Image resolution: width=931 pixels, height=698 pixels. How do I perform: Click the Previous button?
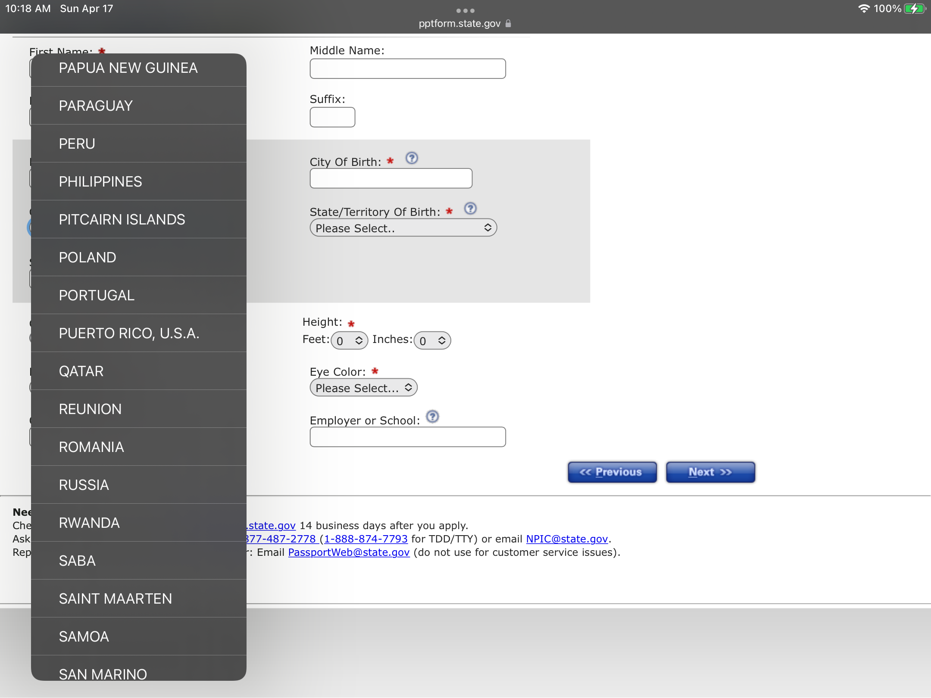coord(612,472)
